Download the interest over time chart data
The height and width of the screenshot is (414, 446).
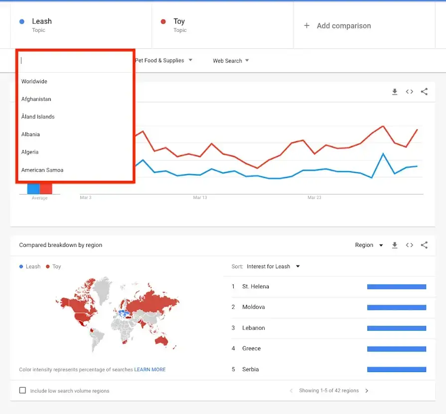pyautogui.click(x=395, y=92)
